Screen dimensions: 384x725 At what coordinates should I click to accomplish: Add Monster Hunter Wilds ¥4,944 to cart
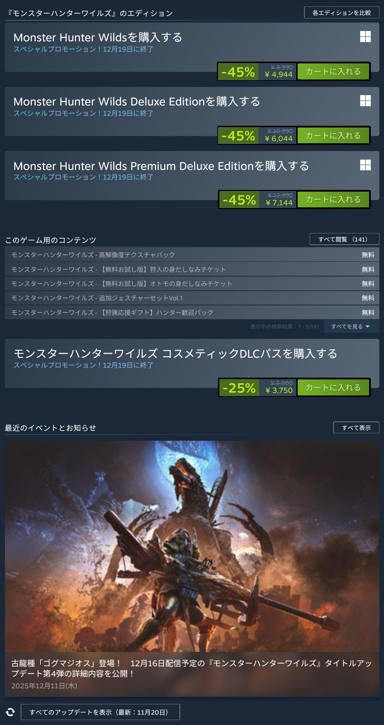[x=333, y=71]
